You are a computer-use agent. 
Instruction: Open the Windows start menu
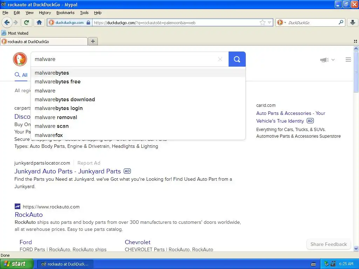(x=16, y=264)
